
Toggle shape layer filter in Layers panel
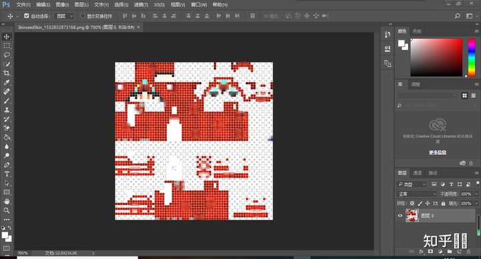(460, 184)
